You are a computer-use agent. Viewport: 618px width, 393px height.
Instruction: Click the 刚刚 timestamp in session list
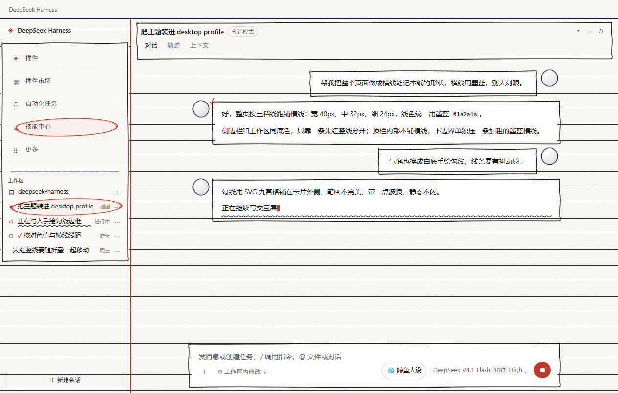105,207
